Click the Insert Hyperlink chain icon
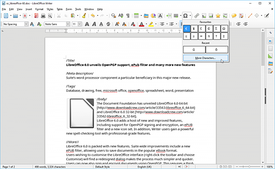Image resolution: width=275 pixels, height=169 pixels. pyautogui.click(x=197, y=16)
